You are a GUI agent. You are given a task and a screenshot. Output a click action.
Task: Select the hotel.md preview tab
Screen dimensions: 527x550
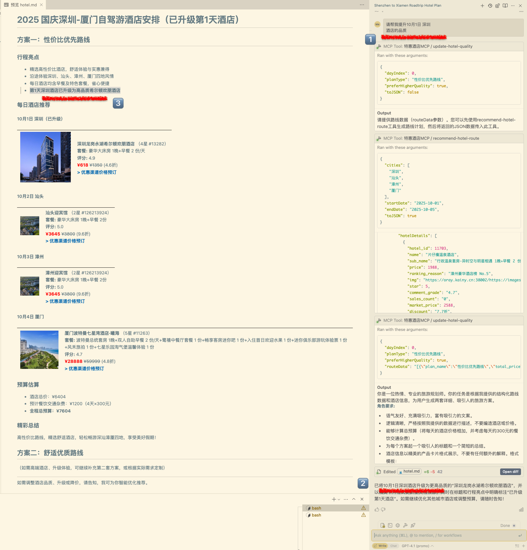click(23, 5)
